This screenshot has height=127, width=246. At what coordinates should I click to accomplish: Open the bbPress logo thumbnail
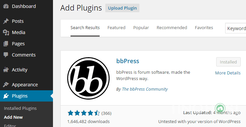88,78
